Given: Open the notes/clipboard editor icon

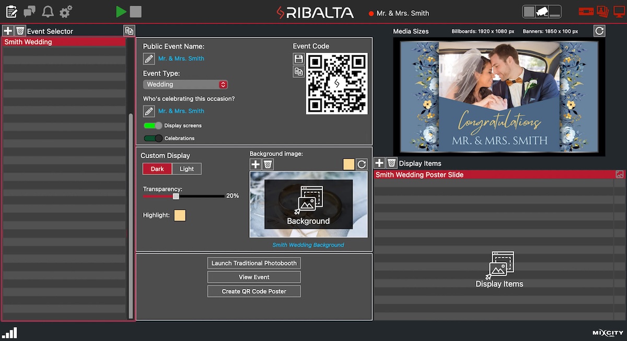Looking at the screenshot, I should coord(11,11).
